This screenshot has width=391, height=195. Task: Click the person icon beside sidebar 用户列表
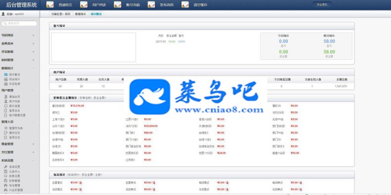point(6,101)
